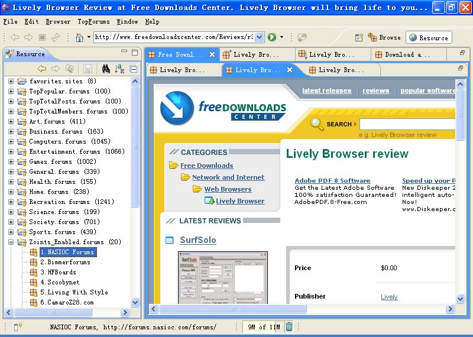The height and width of the screenshot is (337, 473).
Task: Open the Browser menu
Action: [58, 22]
